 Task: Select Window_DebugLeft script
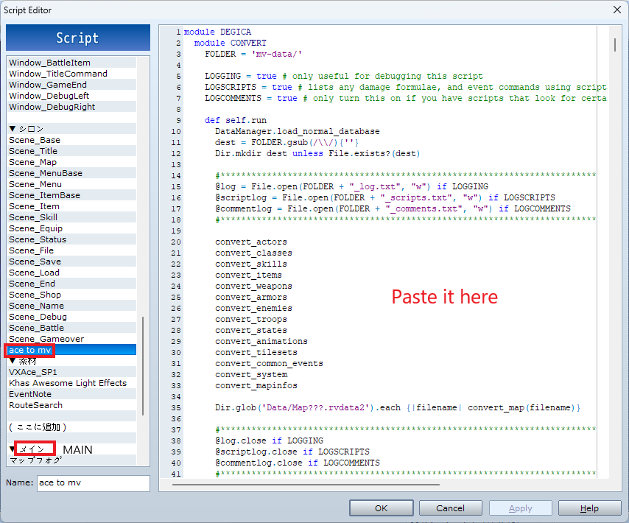(71, 96)
